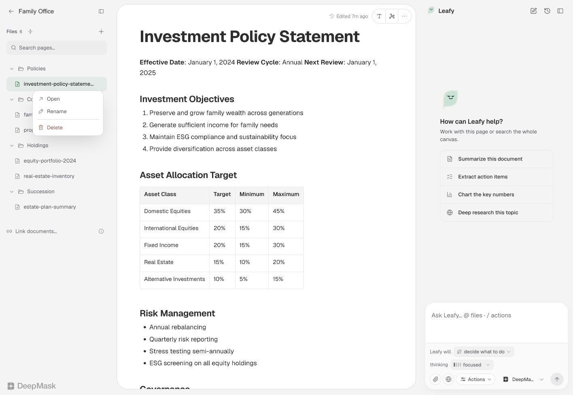The image size is (573, 395).
Task: Collapse the Holdings folder
Action: tap(12, 146)
